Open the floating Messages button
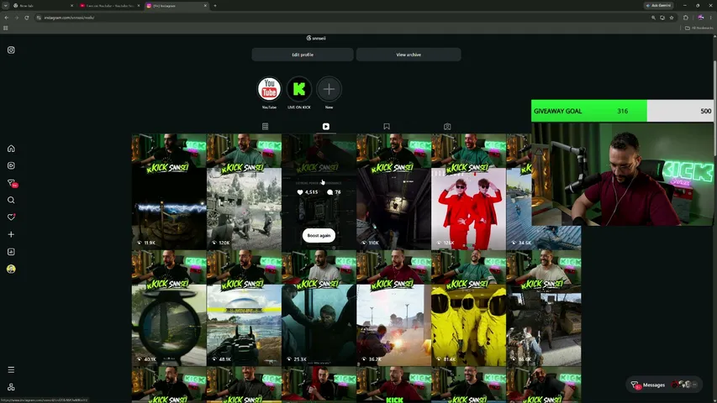Viewport: 717px width, 403px height. tap(663, 385)
